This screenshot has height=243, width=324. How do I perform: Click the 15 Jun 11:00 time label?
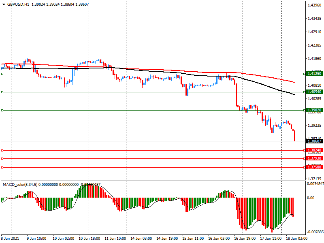click(193, 238)
